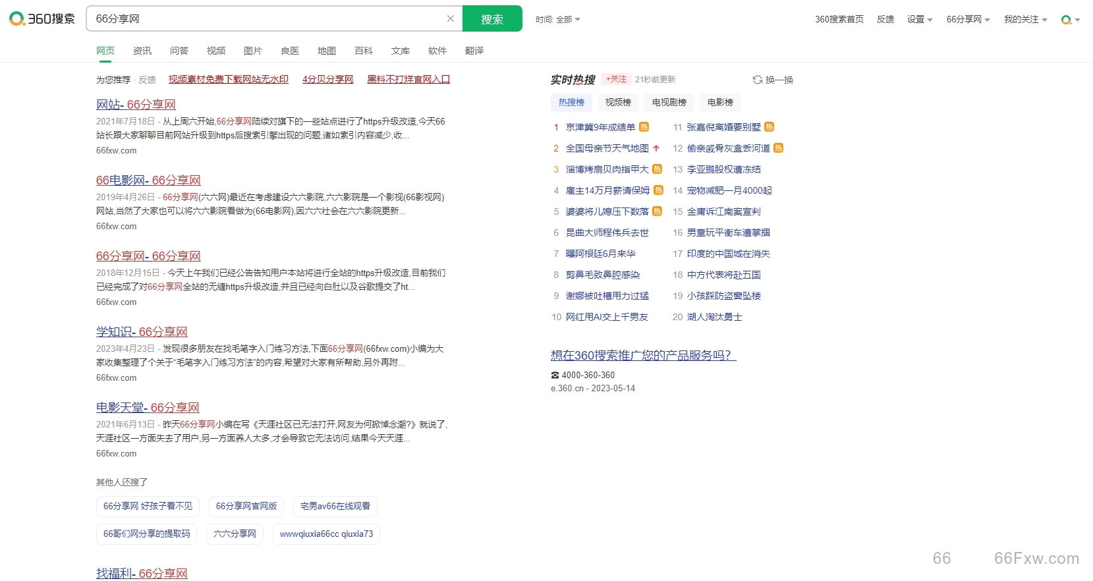Switch to the 百科 tab
The height and width of the screenshot is (581, 1093).
[x=364, y=51]
